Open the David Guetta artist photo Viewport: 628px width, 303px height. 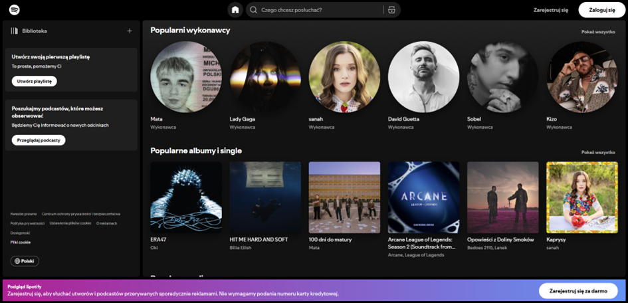424,77
